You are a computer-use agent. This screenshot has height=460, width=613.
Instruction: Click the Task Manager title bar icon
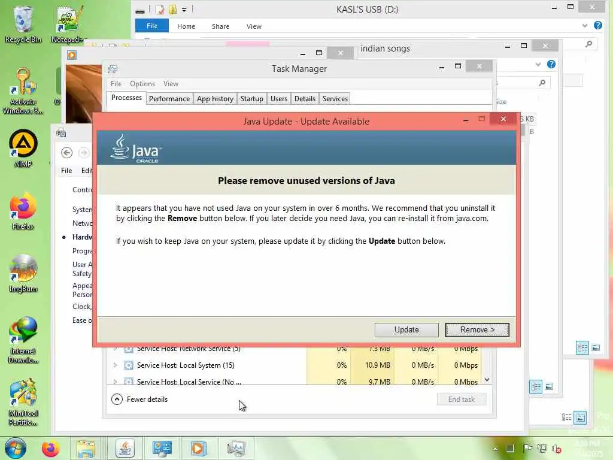[113, 69]
